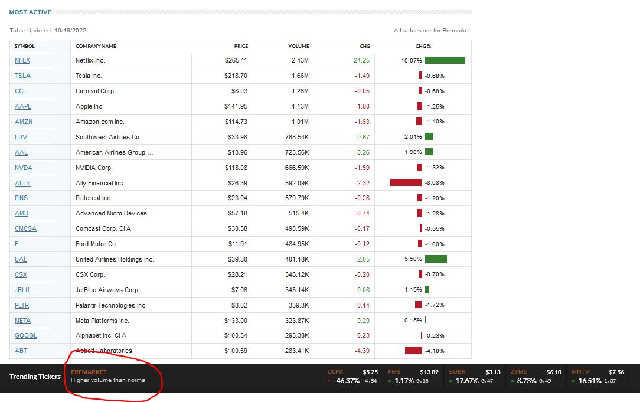
Task: Click the JetBlue price $7.06
Action: (239, 290)
